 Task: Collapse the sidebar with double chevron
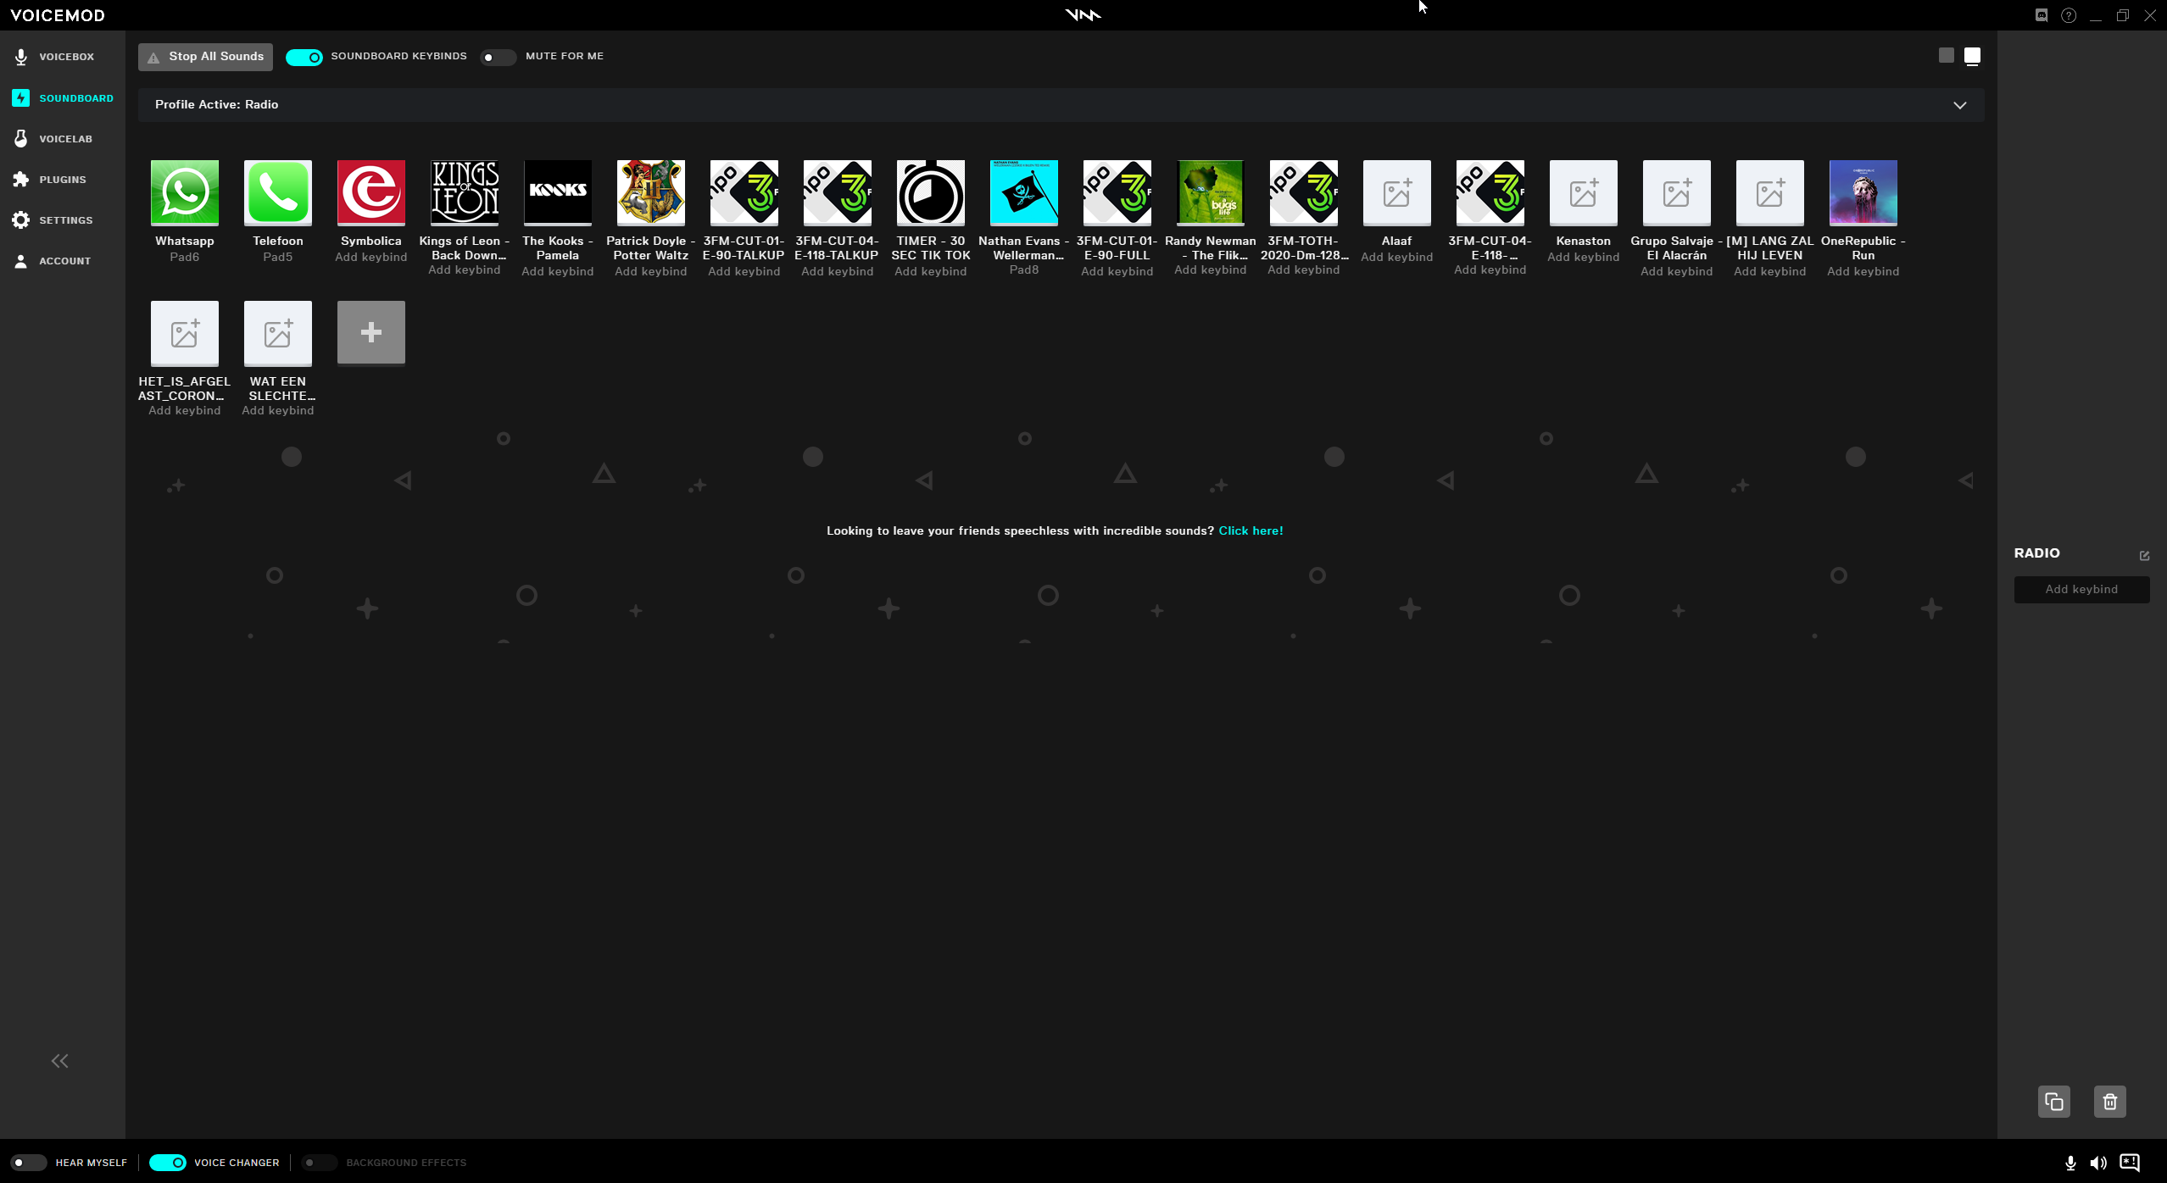pyautogui.click(x=59, y=1061)
